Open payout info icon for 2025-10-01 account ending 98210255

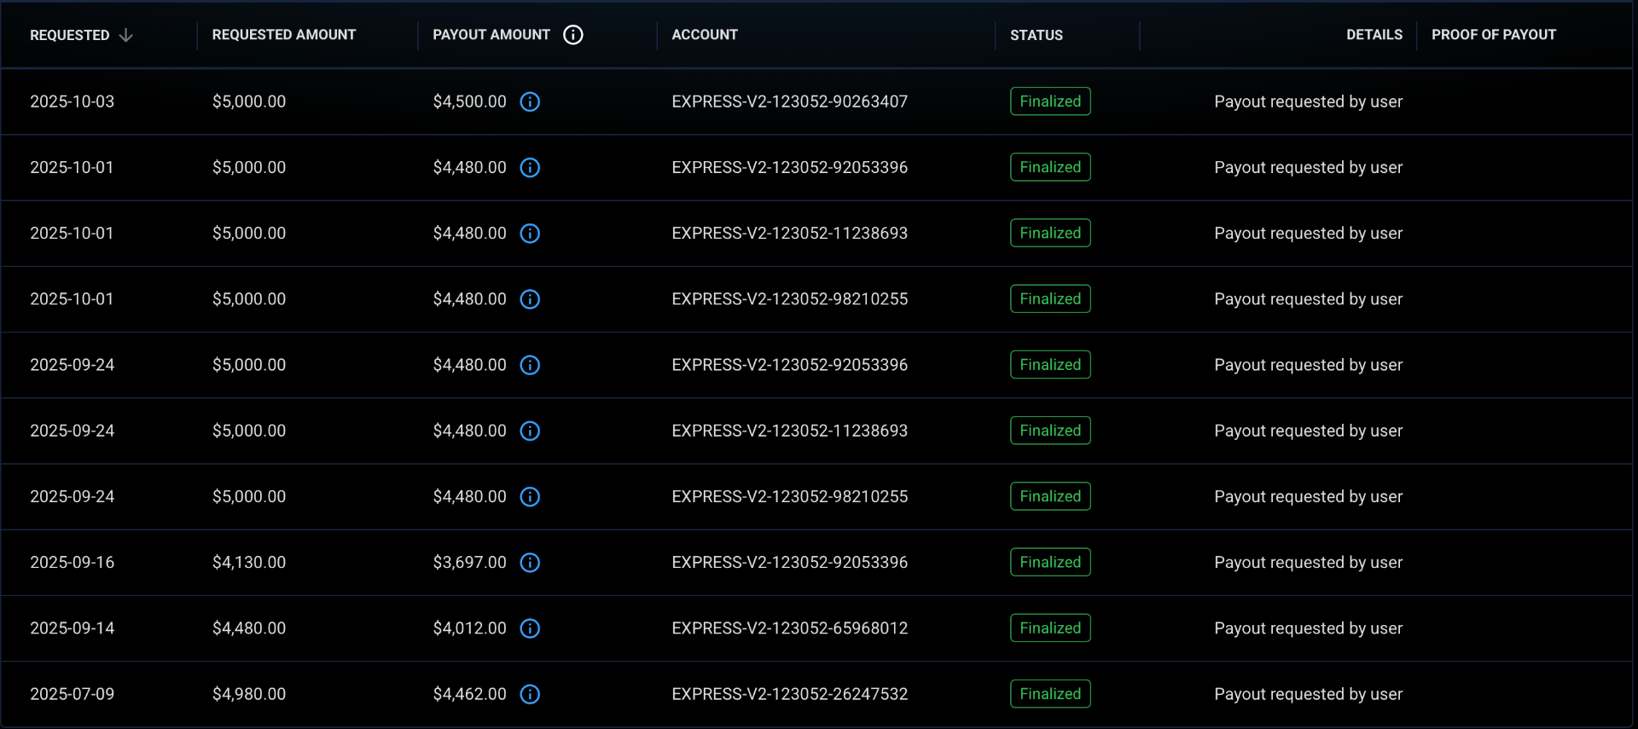530,299
